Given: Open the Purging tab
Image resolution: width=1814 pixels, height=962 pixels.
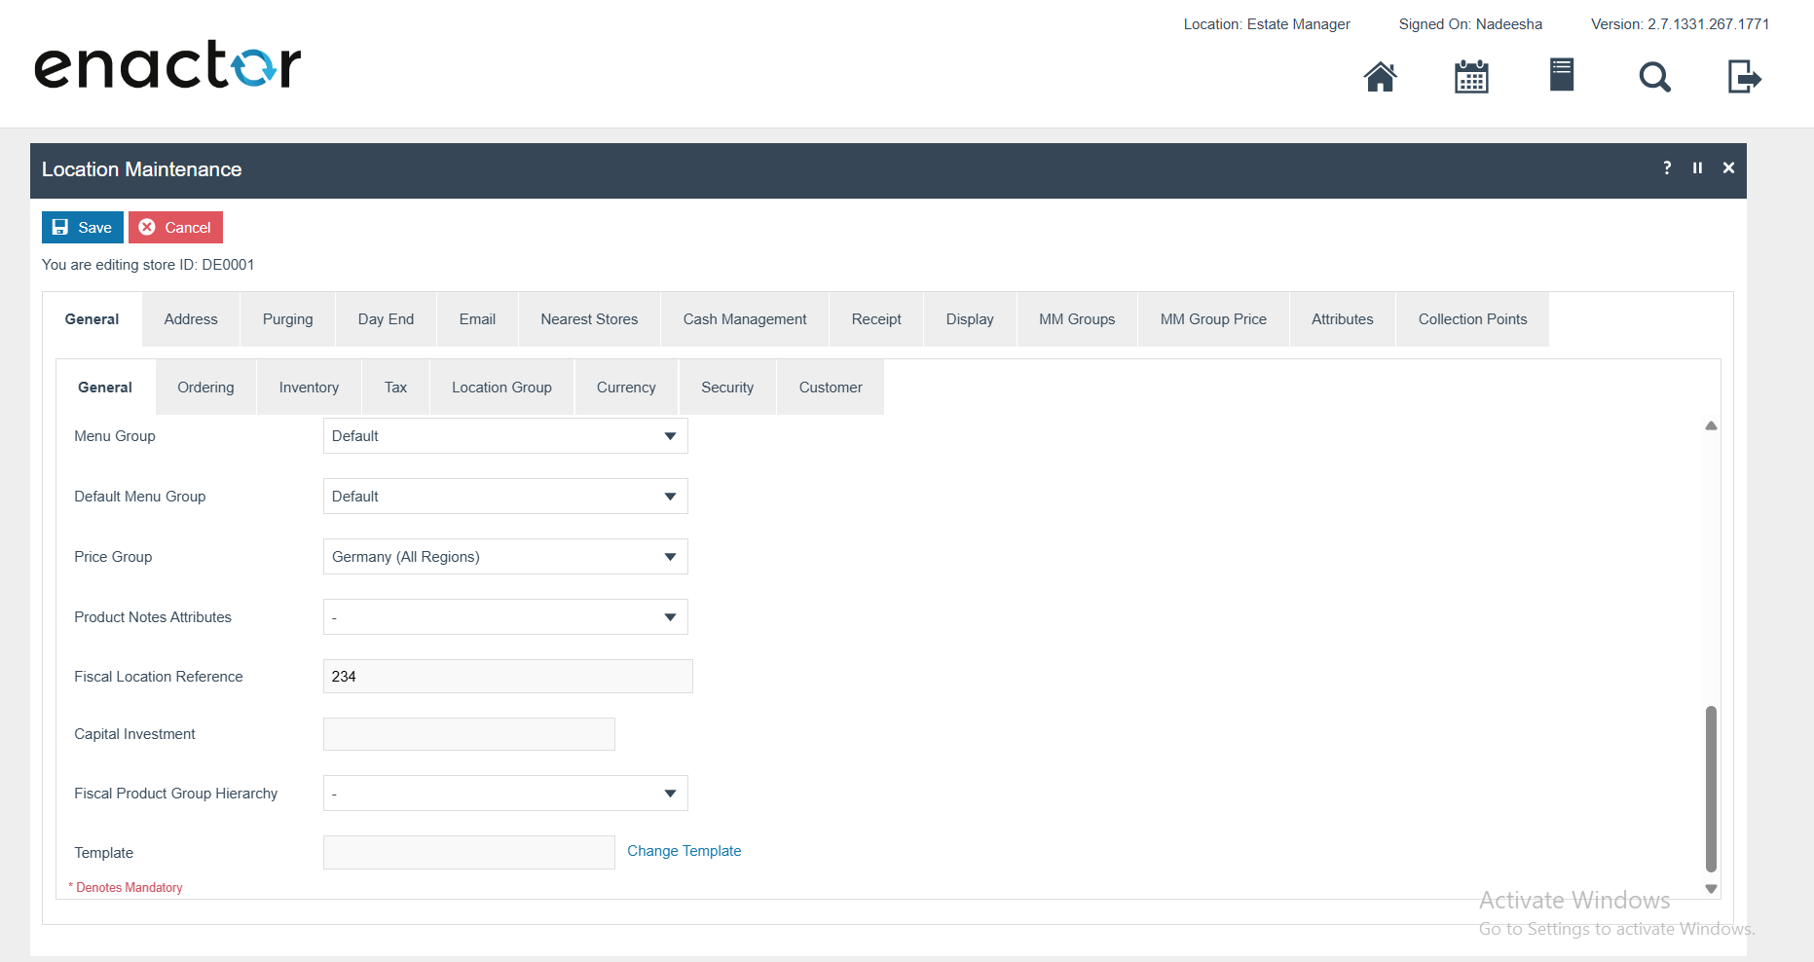Looking at the screenshot, I should 287,319.
